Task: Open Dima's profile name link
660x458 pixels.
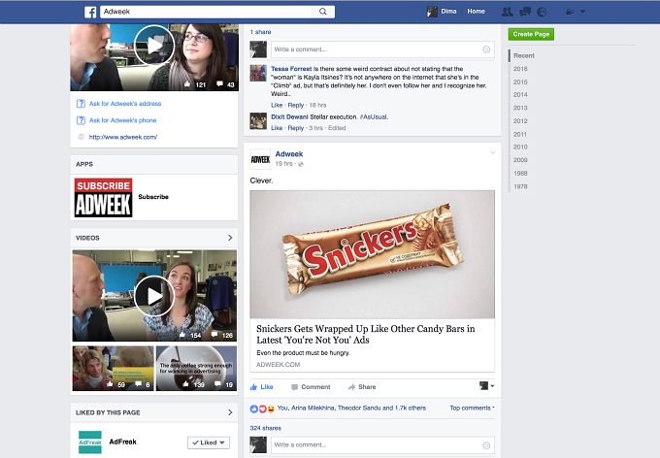Action: 448,12
